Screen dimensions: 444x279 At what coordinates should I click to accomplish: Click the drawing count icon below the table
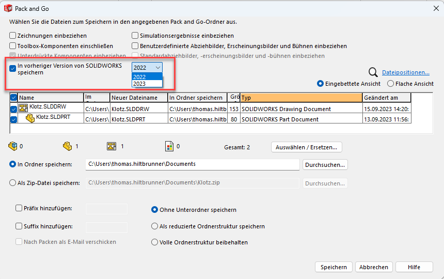pyautogui.click(x=111, y=147)
